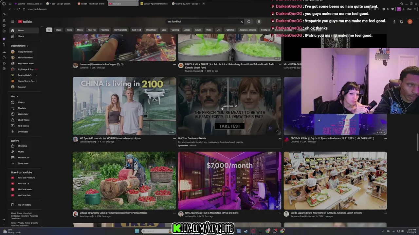Click the sea food boil search field
The height and width of the screenshot is (235, 419).
[x=203, y=22]
